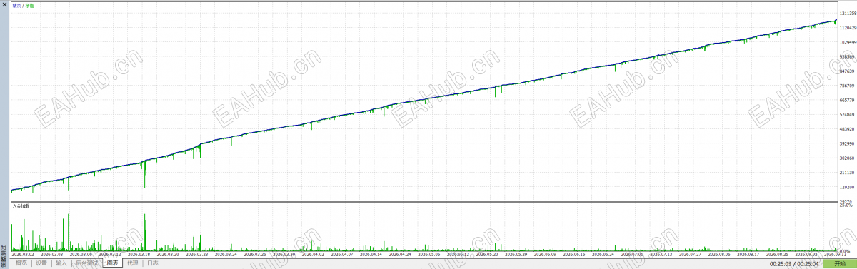Click the 2026.06.09 date label
Screen dimensions: 857x269
tap(545, 254)
